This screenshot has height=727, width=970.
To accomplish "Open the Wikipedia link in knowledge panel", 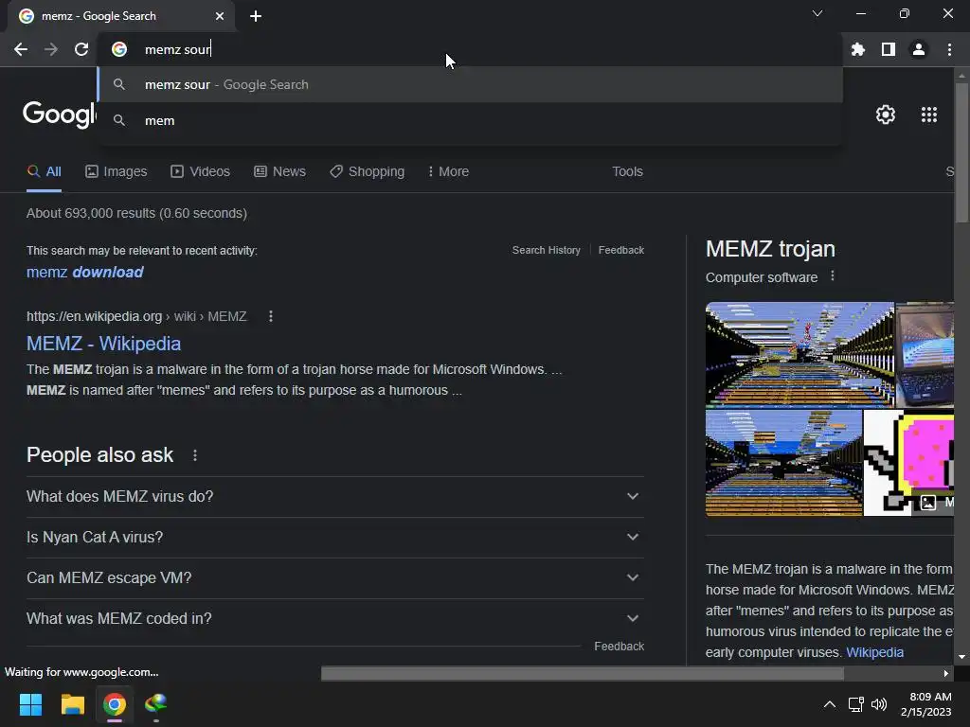I will point(874,653).
